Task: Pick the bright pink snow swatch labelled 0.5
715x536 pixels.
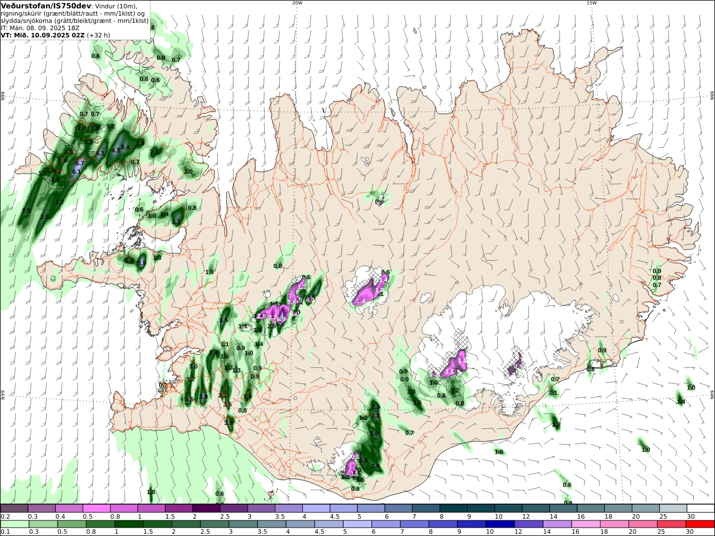Action: coord(97,508)
